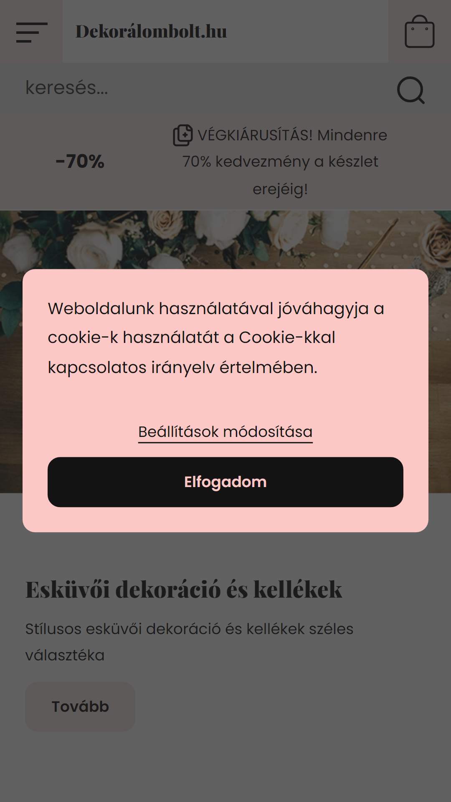Click the -70% discount label
The height and width of the screenshot is (802, 451).
click(80, 162)
